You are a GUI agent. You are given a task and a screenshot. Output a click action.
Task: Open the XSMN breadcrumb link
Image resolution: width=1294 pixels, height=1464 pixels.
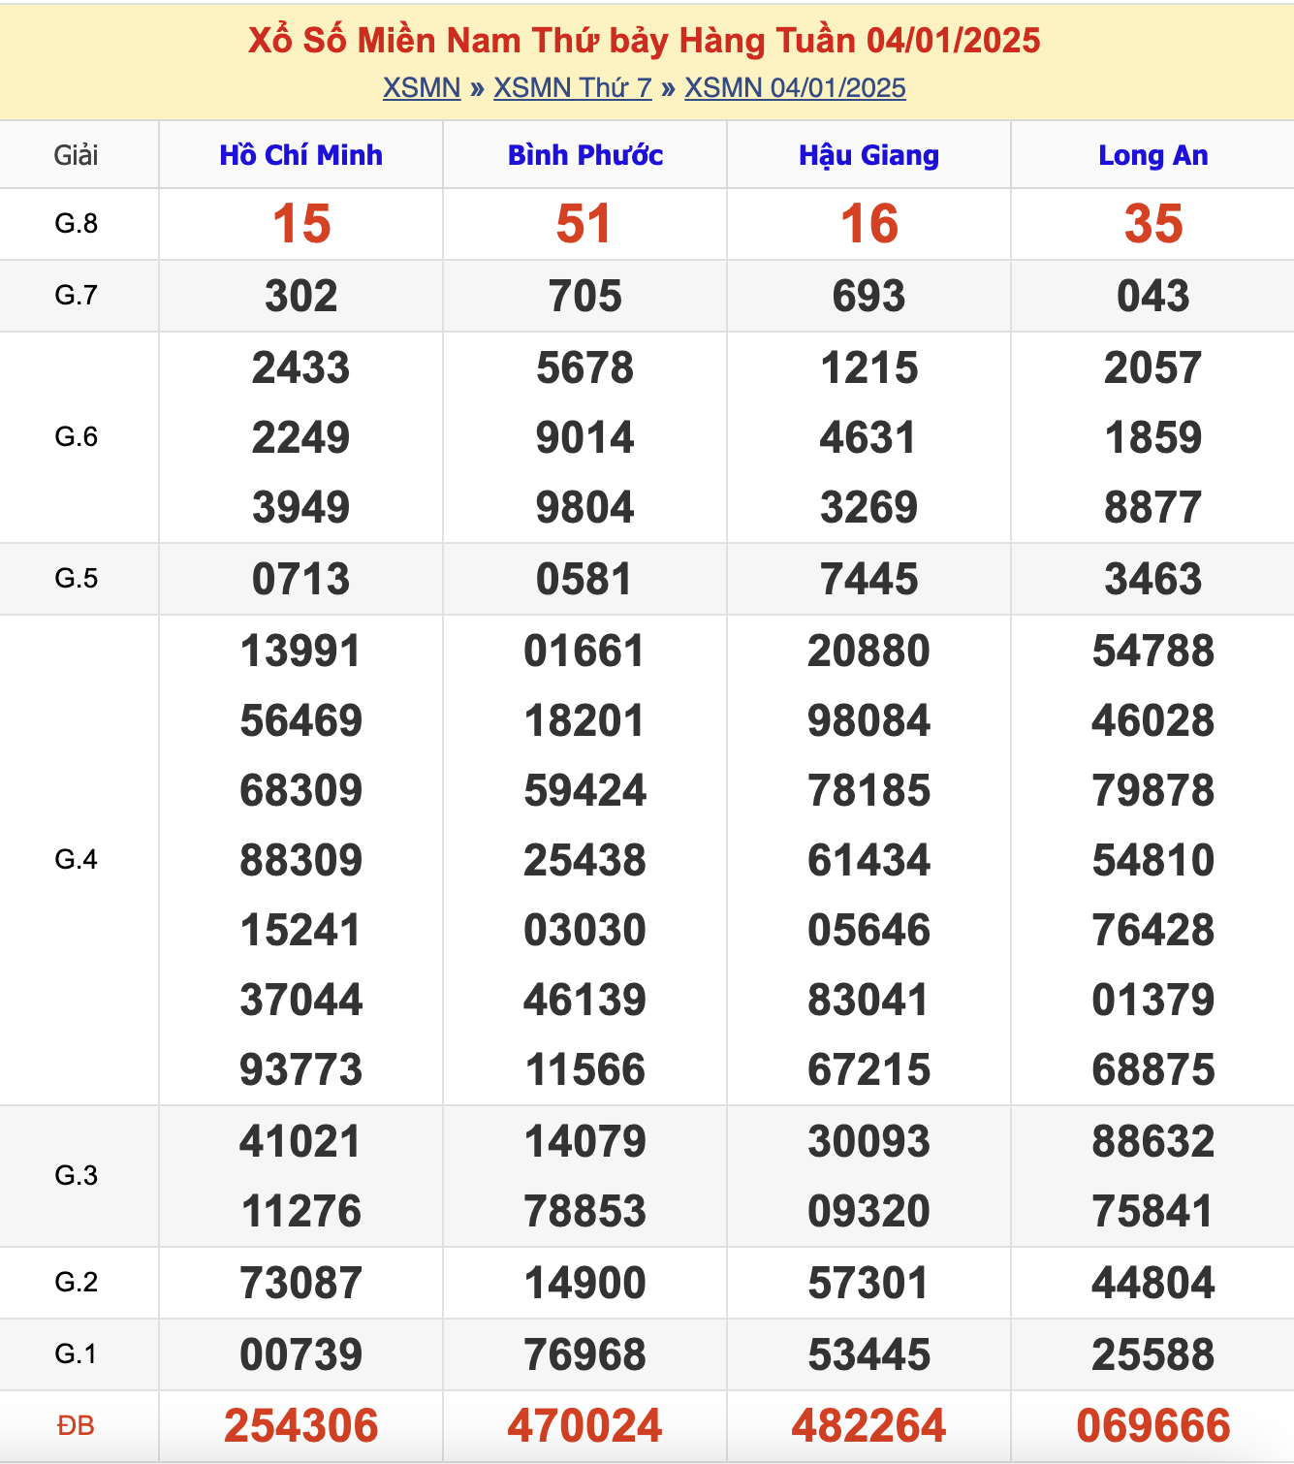[x=422, y=87]
